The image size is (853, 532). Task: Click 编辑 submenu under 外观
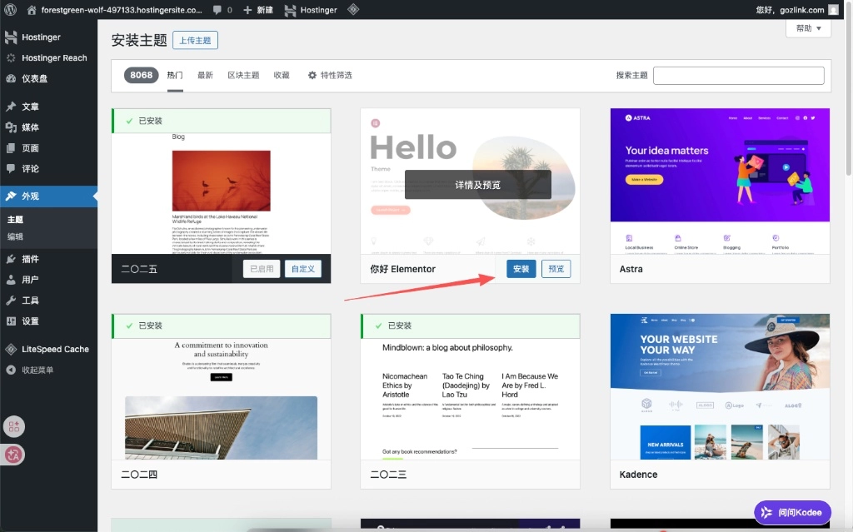point(15,236)
